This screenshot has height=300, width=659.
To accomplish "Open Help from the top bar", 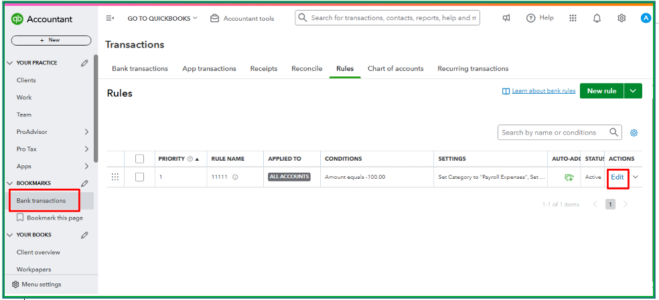I will [540, 18].
